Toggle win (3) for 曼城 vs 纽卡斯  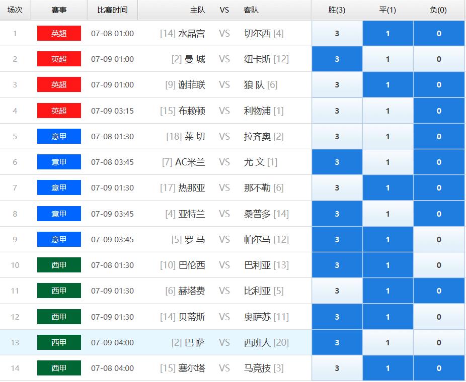point(337,59)
